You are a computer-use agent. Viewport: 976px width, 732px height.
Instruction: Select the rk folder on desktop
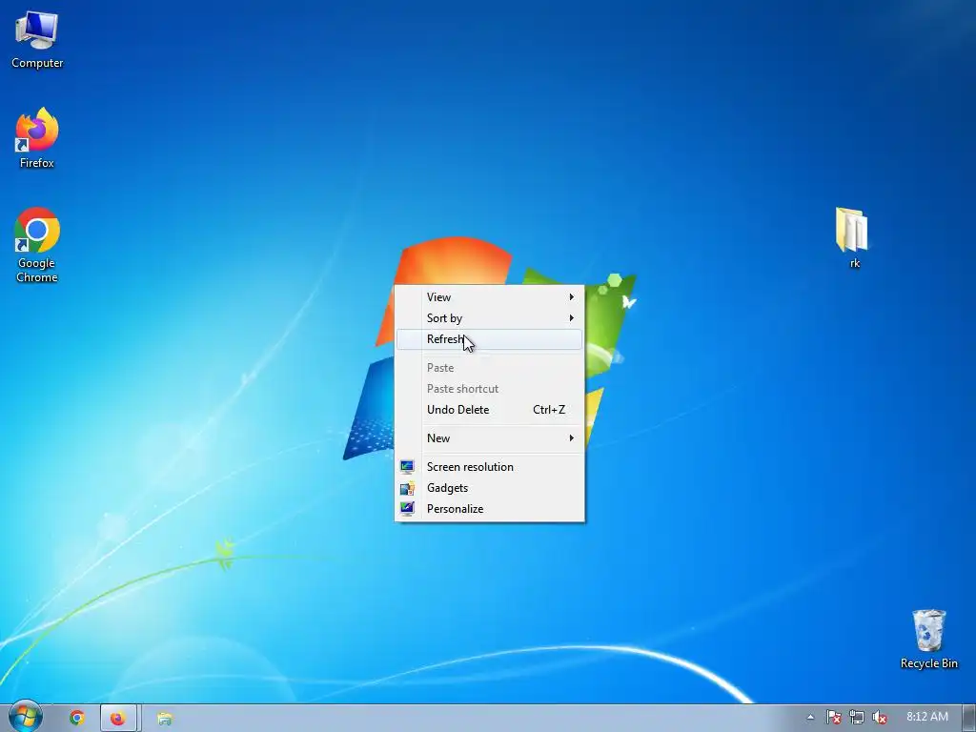tap(853, 237)
